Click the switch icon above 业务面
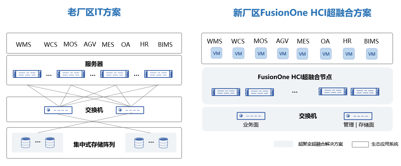Image resolution: width=401 pixels, height=166 pixels. point(251,116)
